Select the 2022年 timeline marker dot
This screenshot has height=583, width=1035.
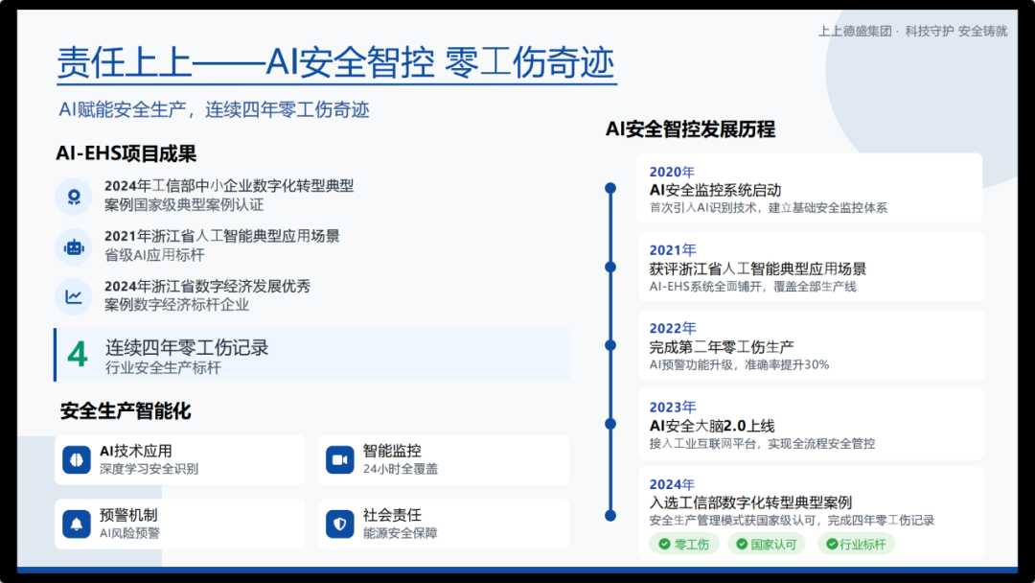(610, 344)
